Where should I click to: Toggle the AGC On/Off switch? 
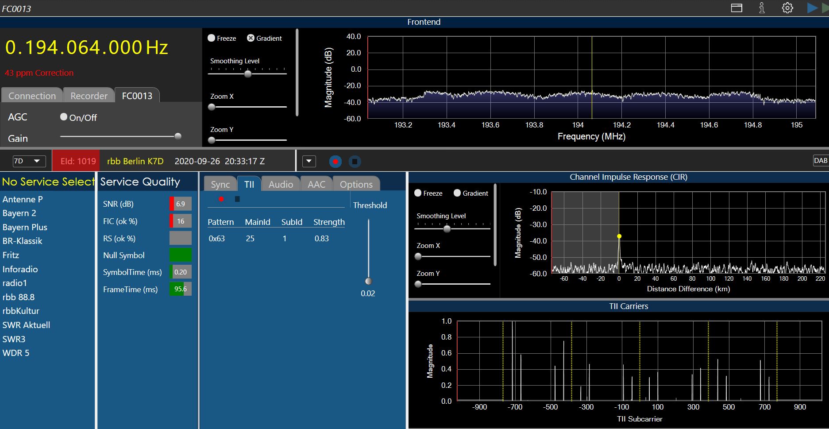pyautogui.click(x=64, y=117)
